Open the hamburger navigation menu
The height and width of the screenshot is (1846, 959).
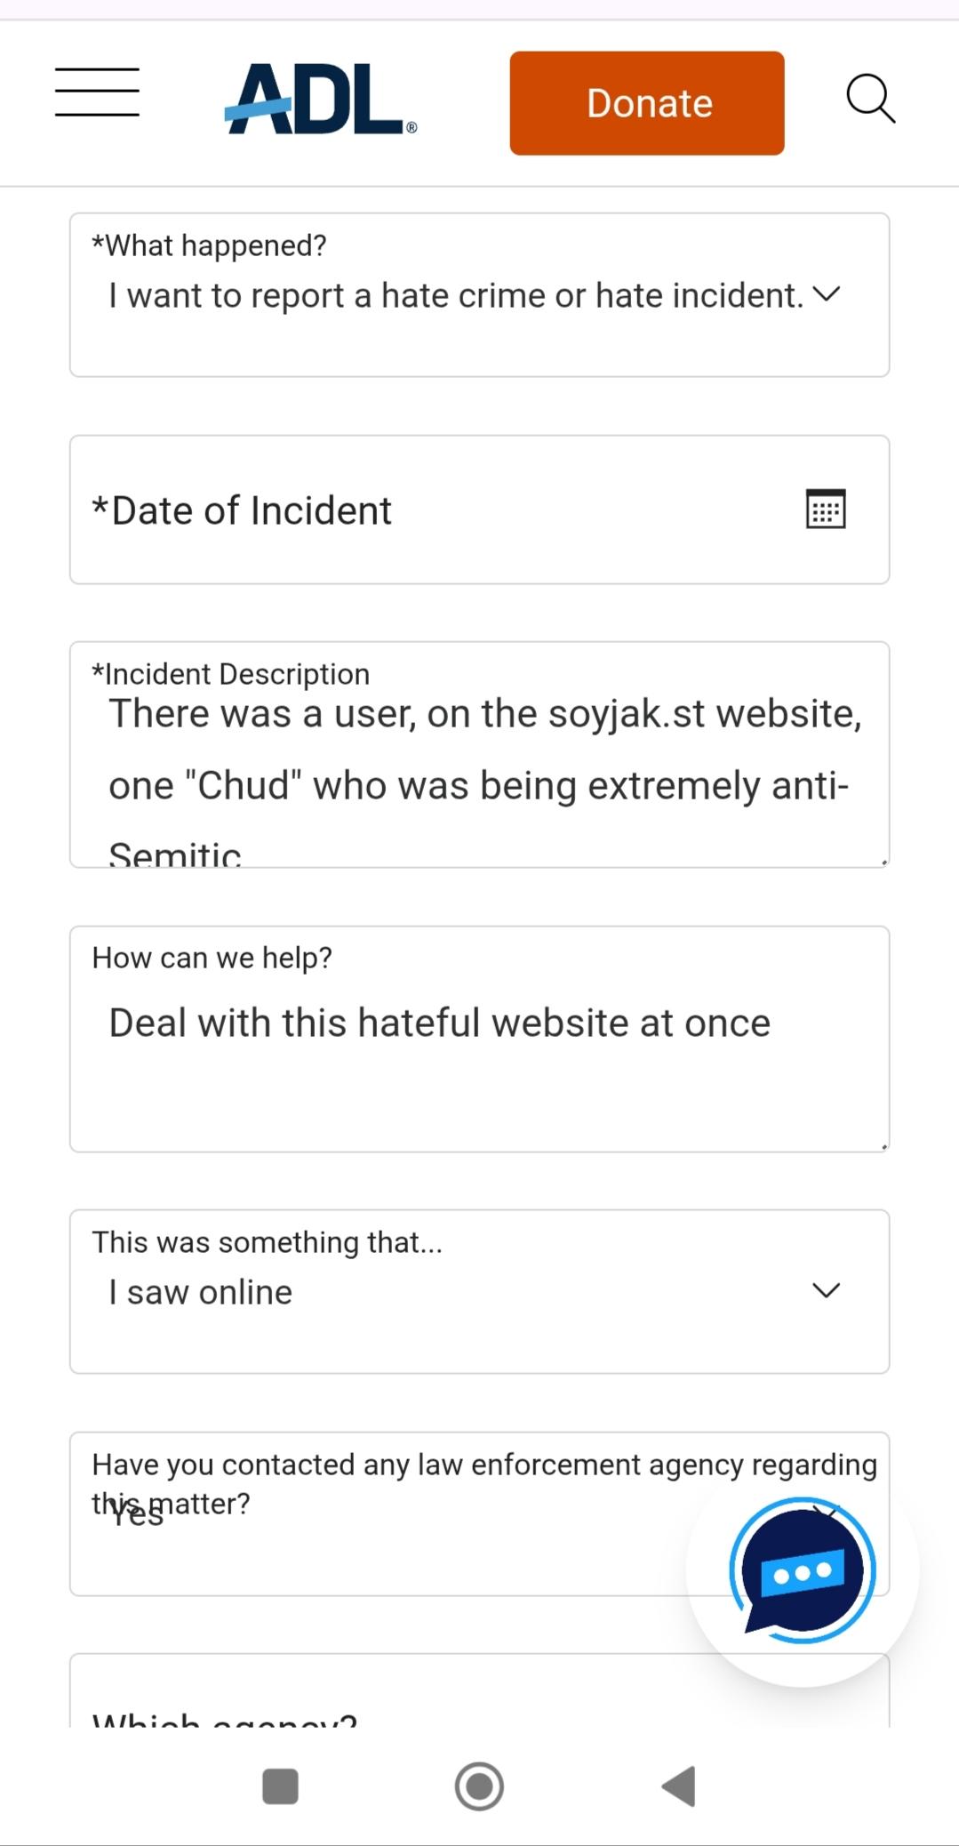97,92
